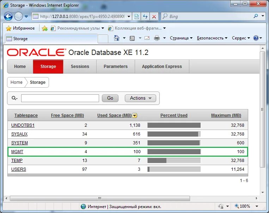Click the Compatibility View icon
Image resolution: width=269 pixels, height=213 pixels.
point(136,17)
